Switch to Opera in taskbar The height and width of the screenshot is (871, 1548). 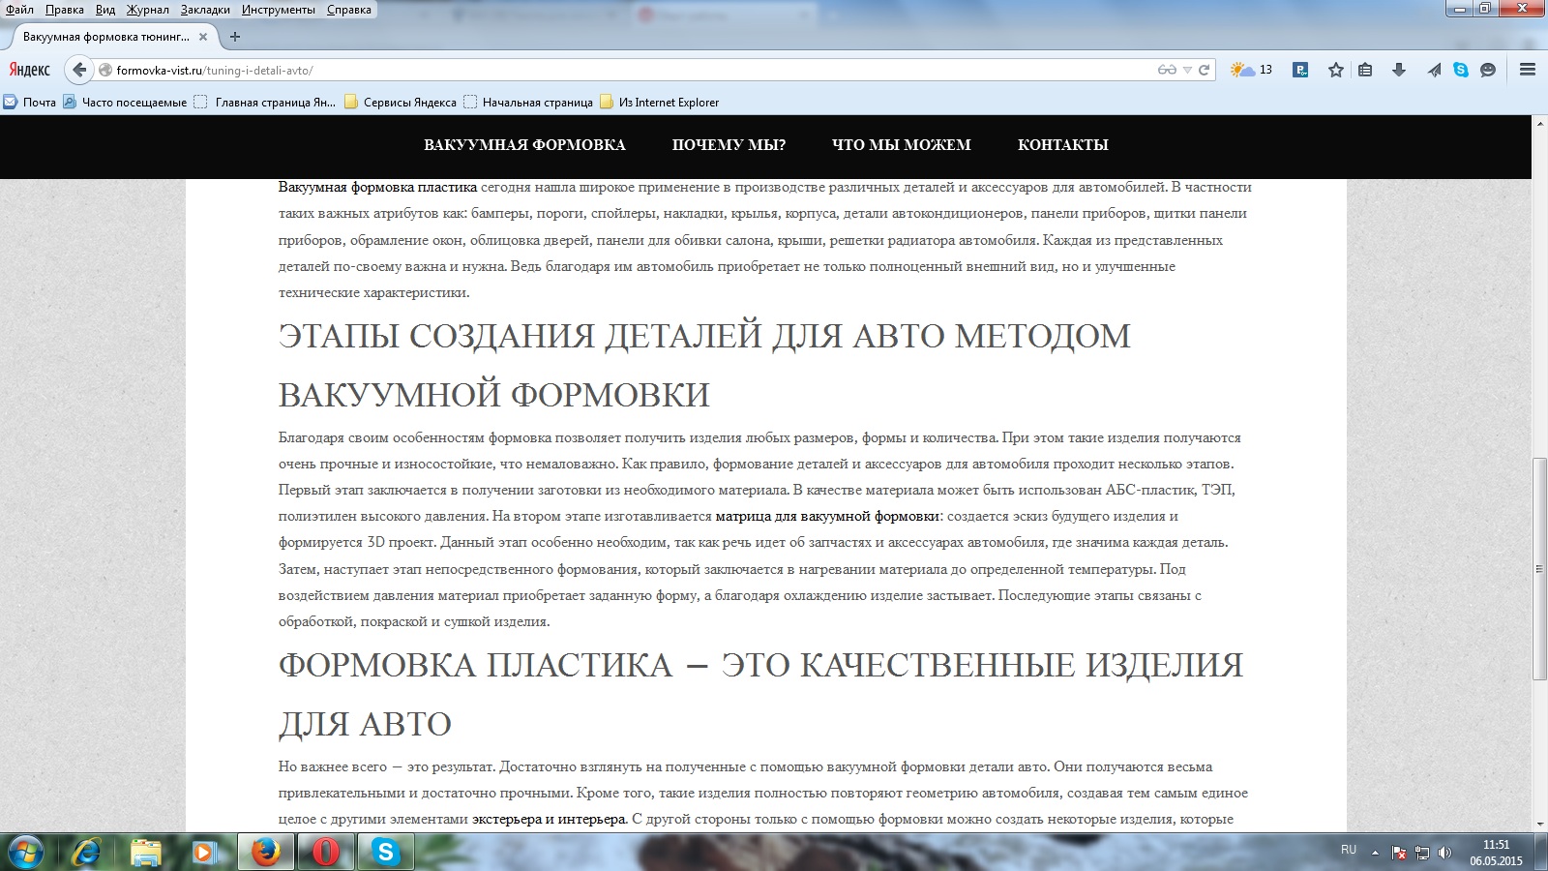(x=326, y=852)
